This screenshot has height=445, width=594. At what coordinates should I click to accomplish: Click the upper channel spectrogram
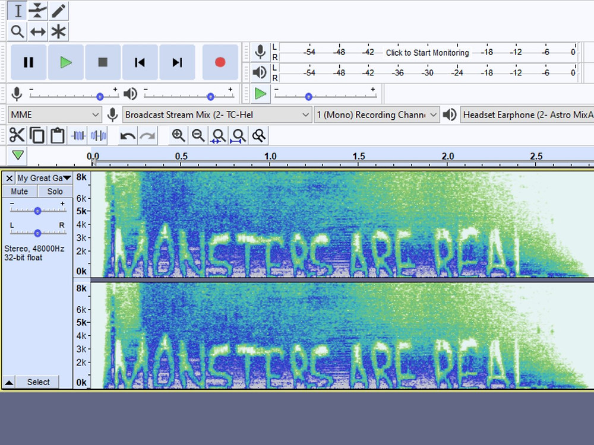click(342, 224)
